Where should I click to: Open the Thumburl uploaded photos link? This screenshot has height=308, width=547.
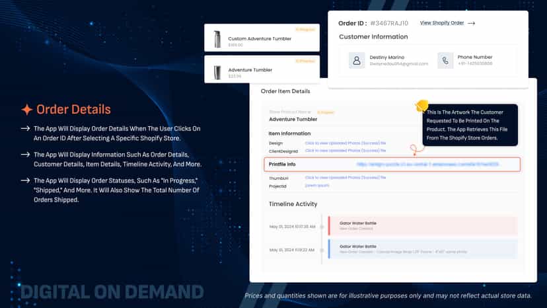[346, 178]
